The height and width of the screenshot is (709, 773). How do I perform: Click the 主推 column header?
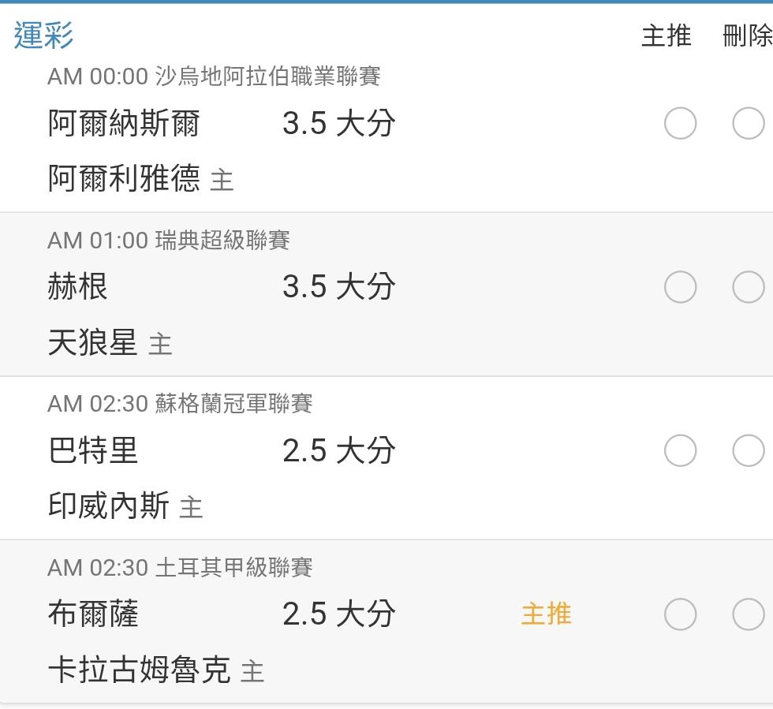(x=667, y=36)
